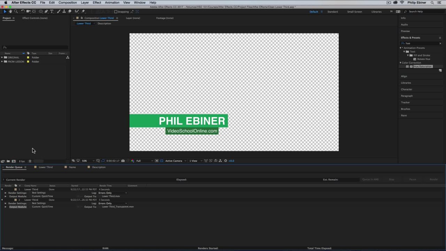Click the delete trash icon in Project panel

[x=30, y=161]
